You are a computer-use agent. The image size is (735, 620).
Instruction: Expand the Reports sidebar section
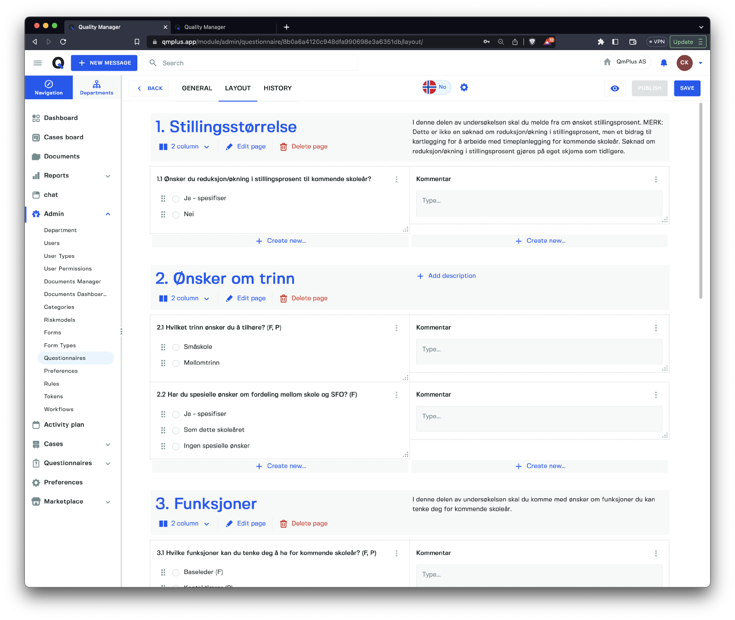pos(108,176)
